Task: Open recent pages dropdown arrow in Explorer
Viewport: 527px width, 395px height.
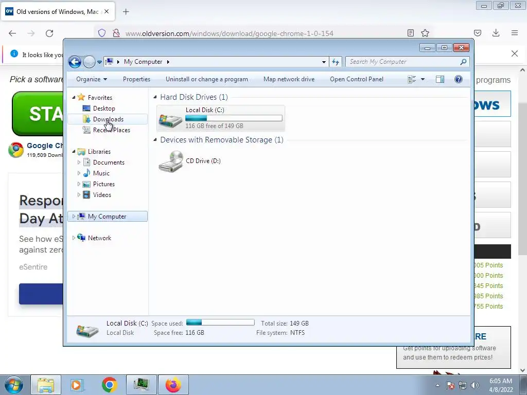Action: 99,62
